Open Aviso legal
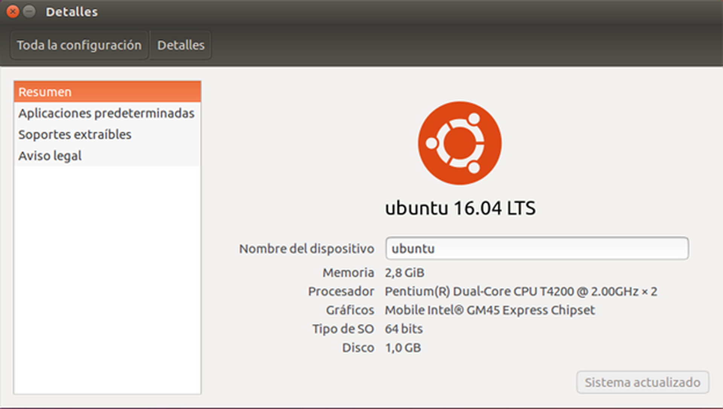 [49, 156]
